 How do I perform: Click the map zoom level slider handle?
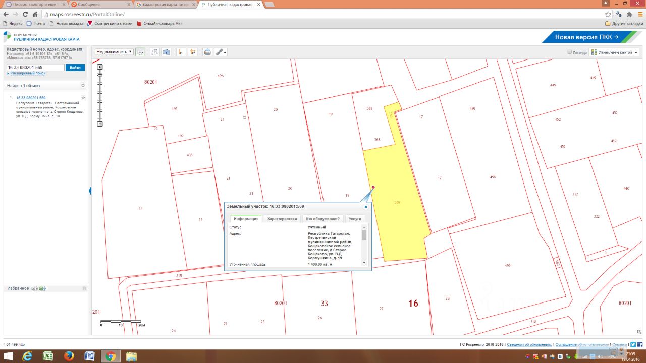coord(100,76)
